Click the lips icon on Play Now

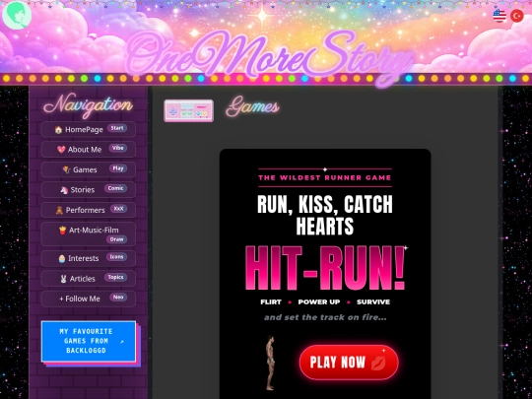pyautogui.click(x=378, y=363)
